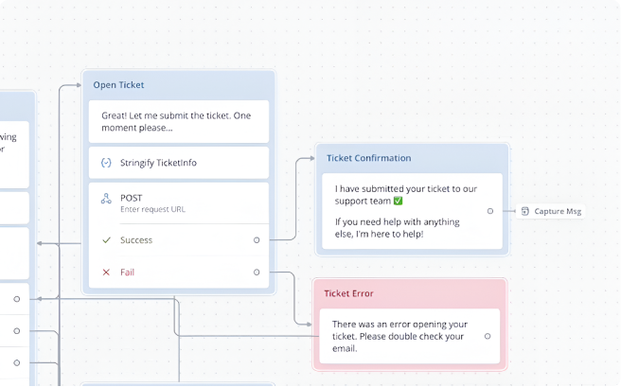
Task: Select the Fail row output port
Action: click(x=257, y=273)
